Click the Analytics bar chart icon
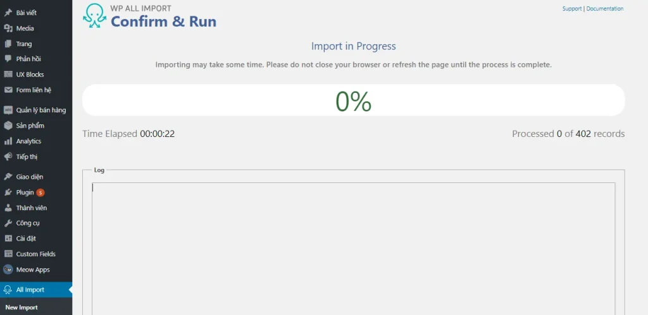 pyautogui.click(x=8, y=141)
